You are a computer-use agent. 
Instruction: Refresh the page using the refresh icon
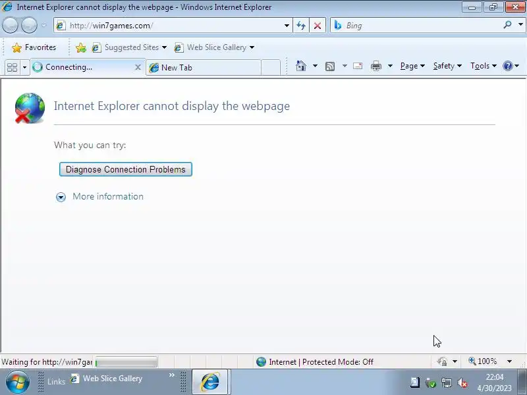[x=301, y=26]
